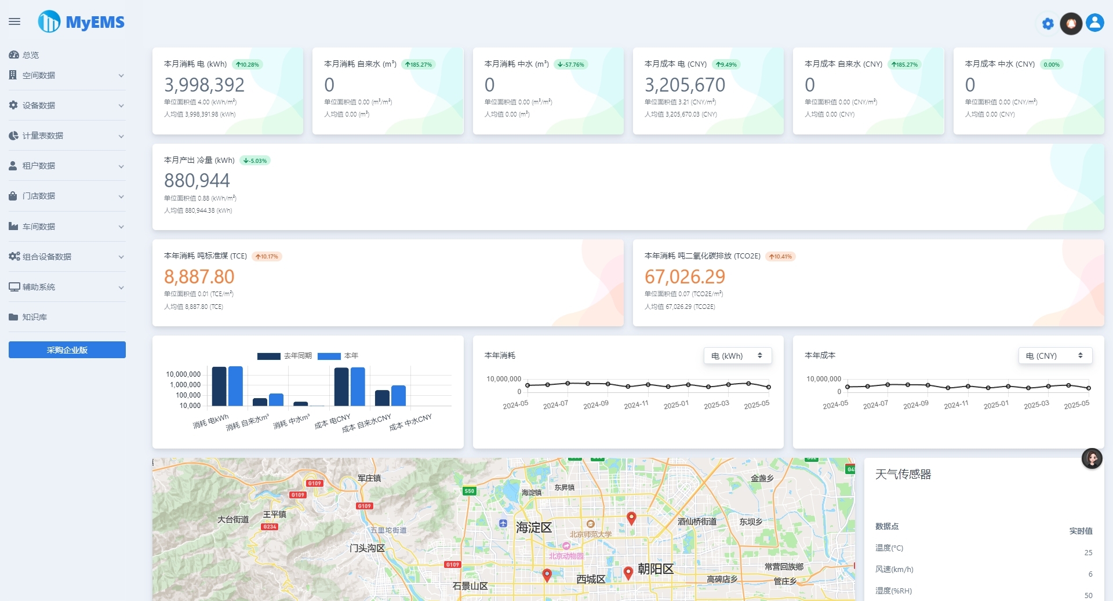
Task: Click the ↓-57.76% badge
Action: click(571, 64)
